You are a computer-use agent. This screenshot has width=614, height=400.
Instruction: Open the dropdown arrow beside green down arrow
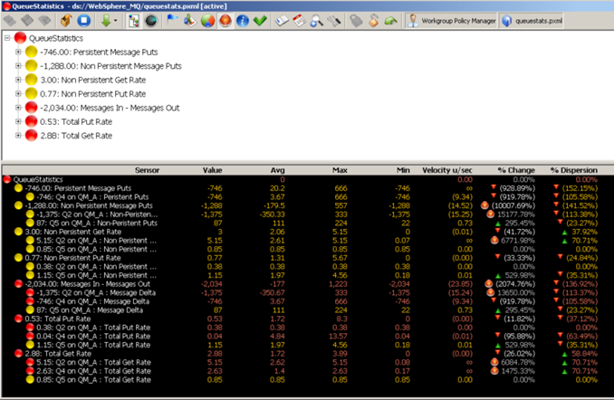(116, 20)
